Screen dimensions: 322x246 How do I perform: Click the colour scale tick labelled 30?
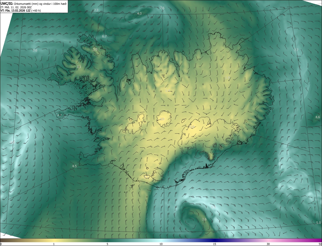click(268, 244)
